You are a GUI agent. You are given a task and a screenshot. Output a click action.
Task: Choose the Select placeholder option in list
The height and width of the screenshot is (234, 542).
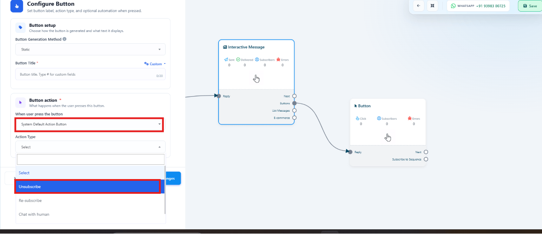pyautogui.click(x=90, y=173)
